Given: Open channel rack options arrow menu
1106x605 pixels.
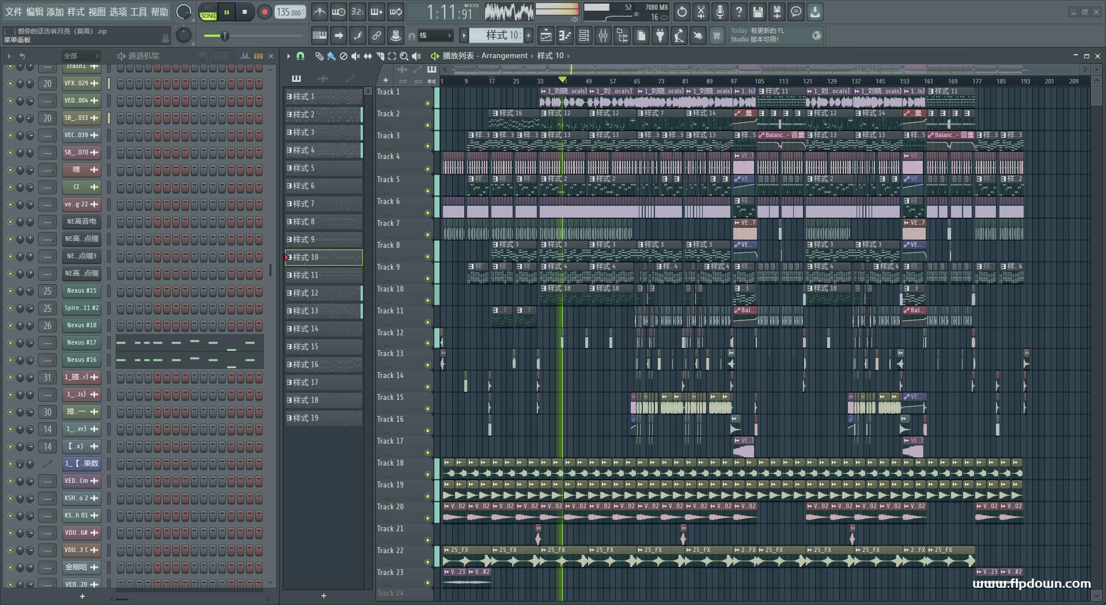Looking at the screenshot, I should coord(9,56).
